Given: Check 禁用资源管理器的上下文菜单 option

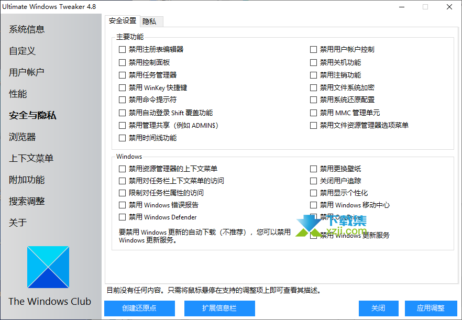Looking at the screenshot, I should (122, 169).
